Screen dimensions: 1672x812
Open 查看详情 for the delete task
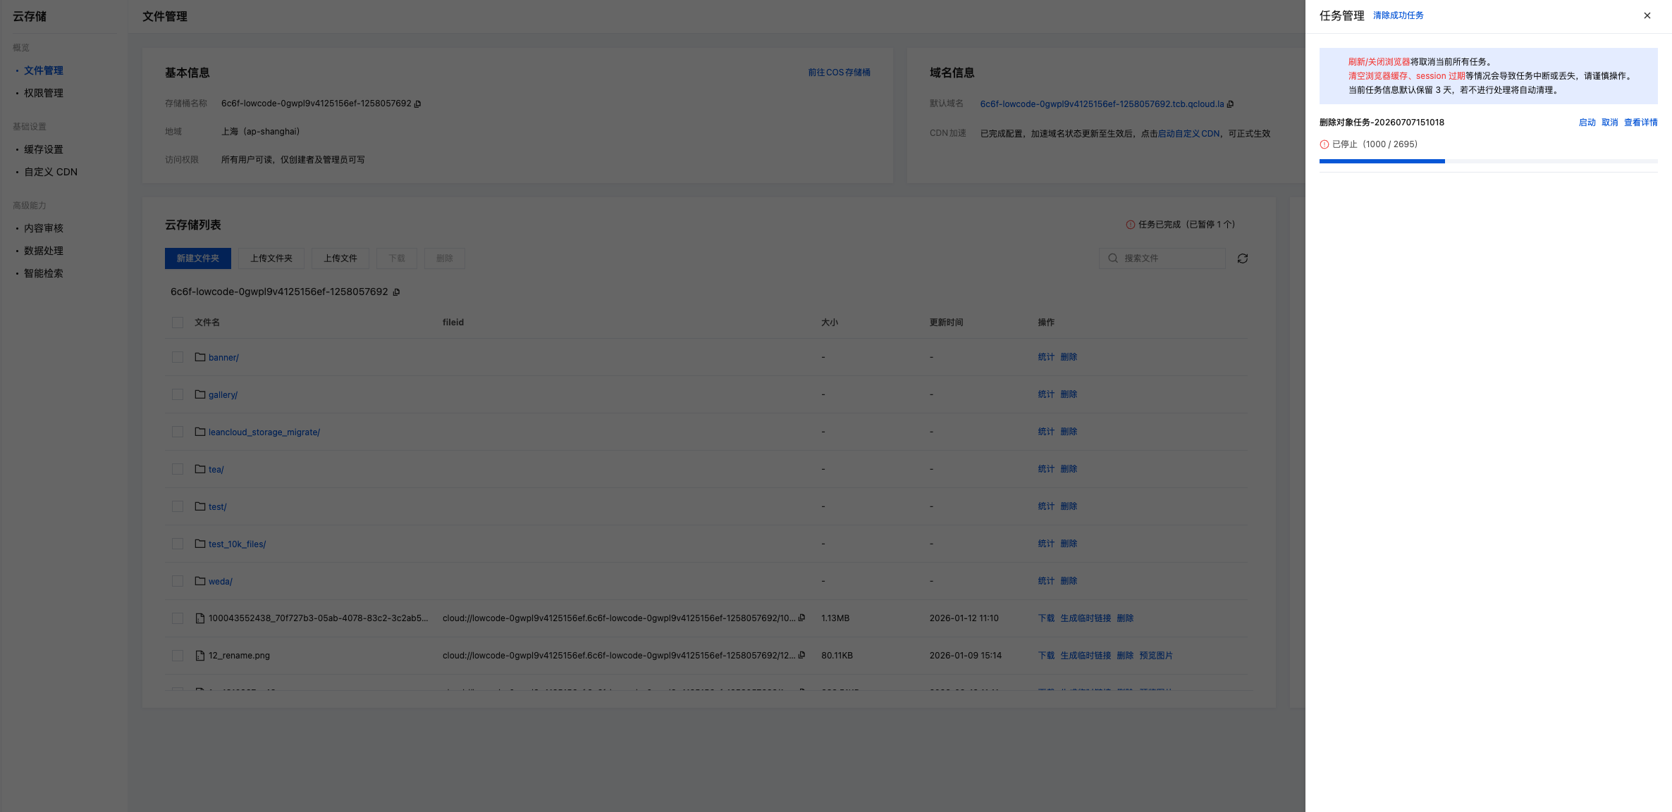[x=1640, y=123]
